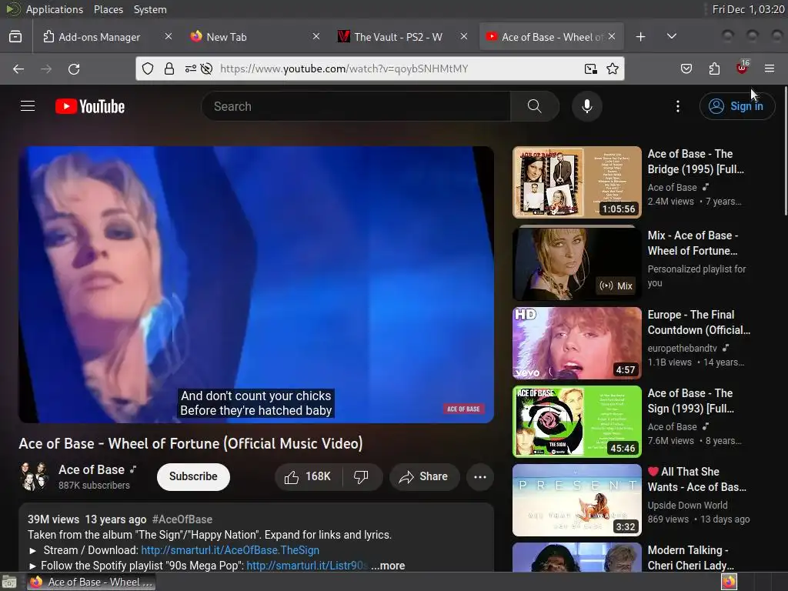Open Firefox View icon left of tabs
The width and height of the screenshot is (788, 591).
pyautogui.click(x=15, y=37)
